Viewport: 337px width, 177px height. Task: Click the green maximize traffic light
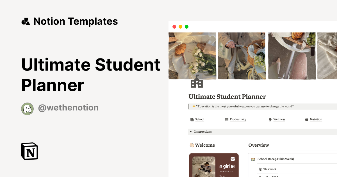point(187,26)
